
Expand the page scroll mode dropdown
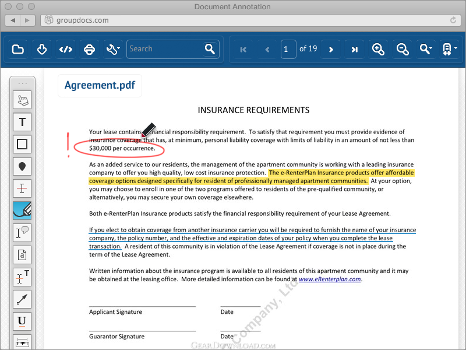(449, 49)
